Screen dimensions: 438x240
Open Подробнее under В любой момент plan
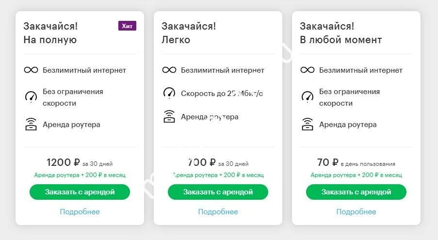coord(356,212)
